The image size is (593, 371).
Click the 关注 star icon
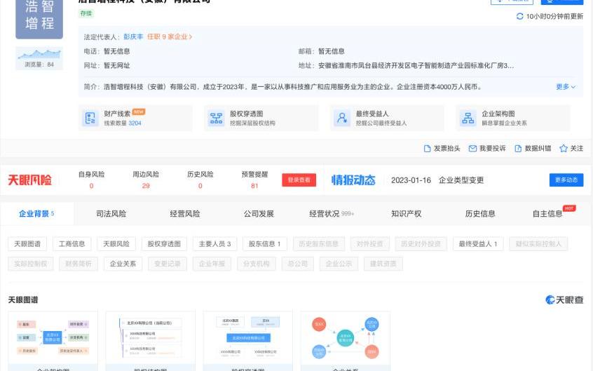pos(563,149)
